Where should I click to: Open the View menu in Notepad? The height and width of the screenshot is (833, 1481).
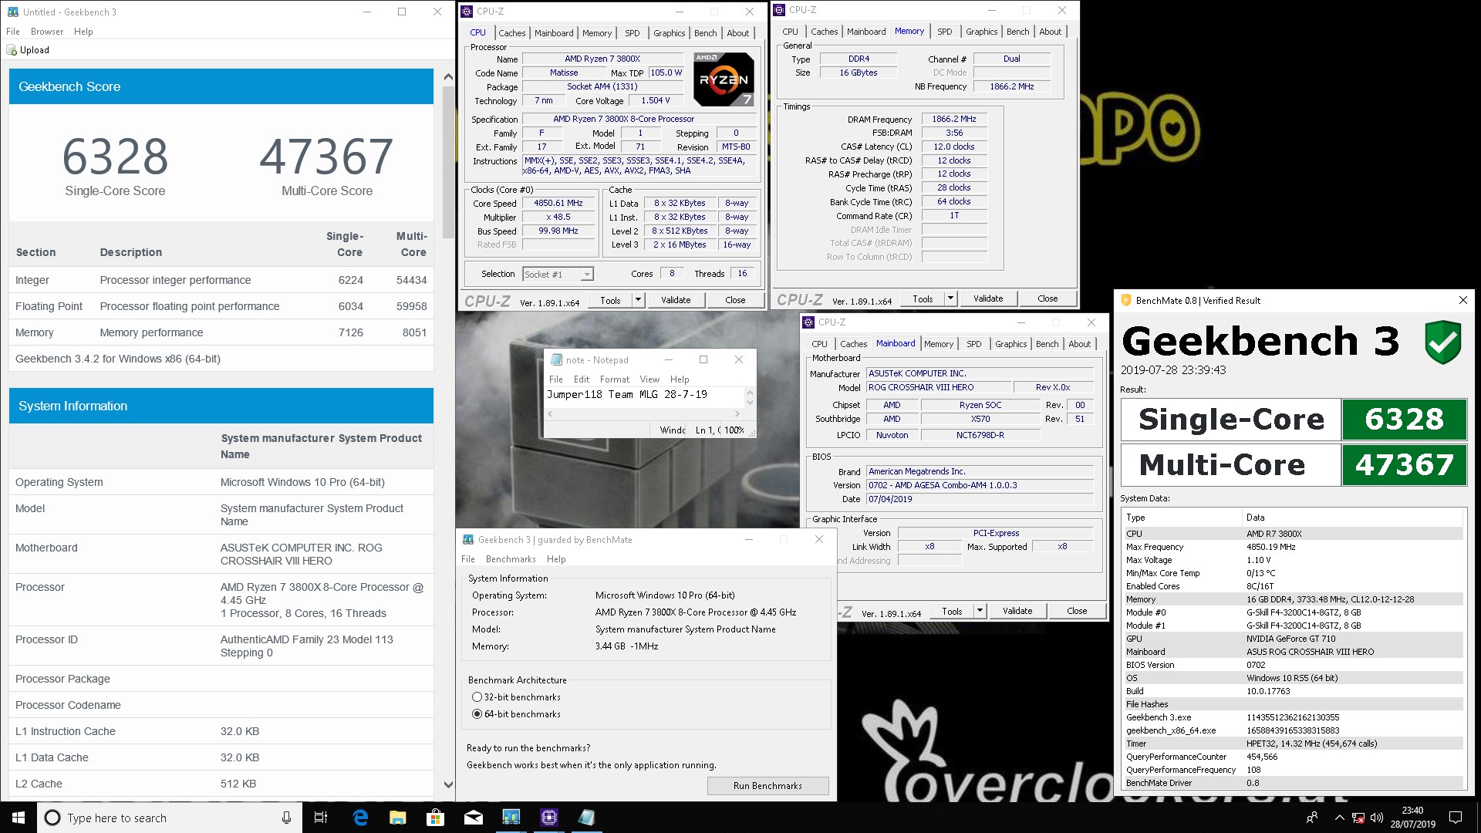[x=649, y=379]
